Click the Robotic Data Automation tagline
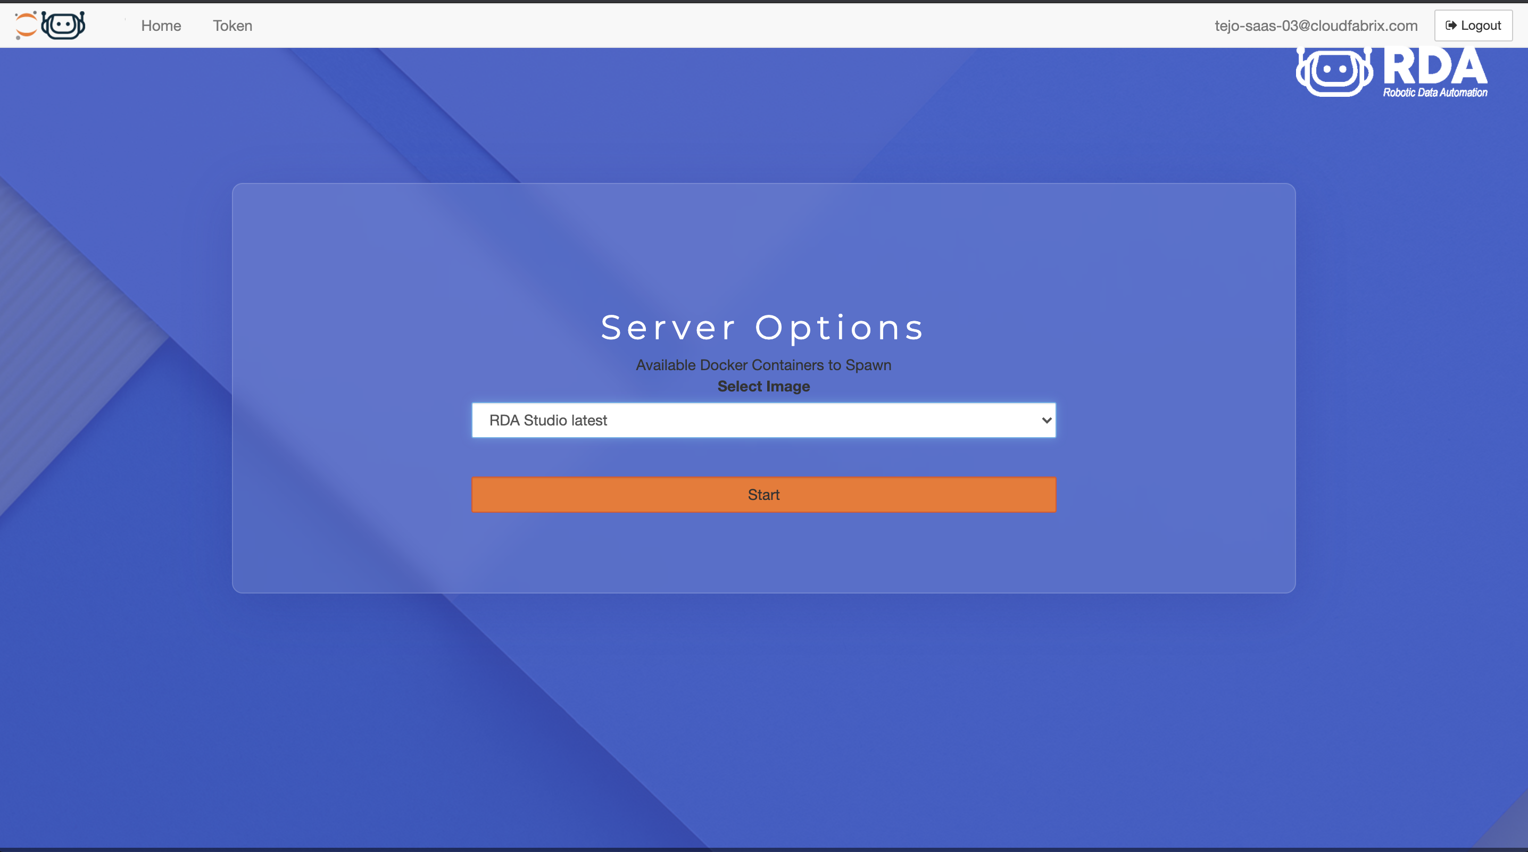Viewport: 1528px width, 852px height. 1435,93
